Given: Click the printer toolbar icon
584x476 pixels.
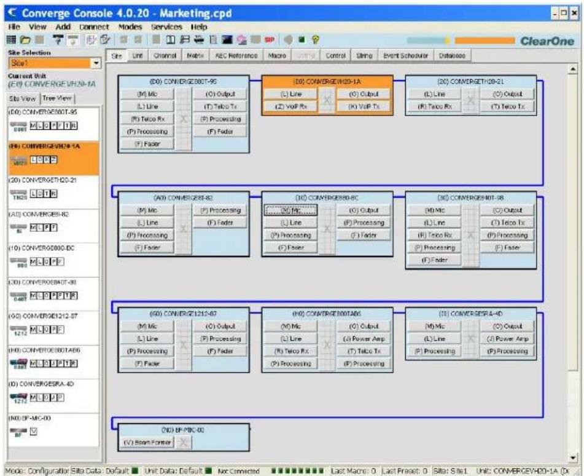Looking at the screenshot, I should click(199, 39).
